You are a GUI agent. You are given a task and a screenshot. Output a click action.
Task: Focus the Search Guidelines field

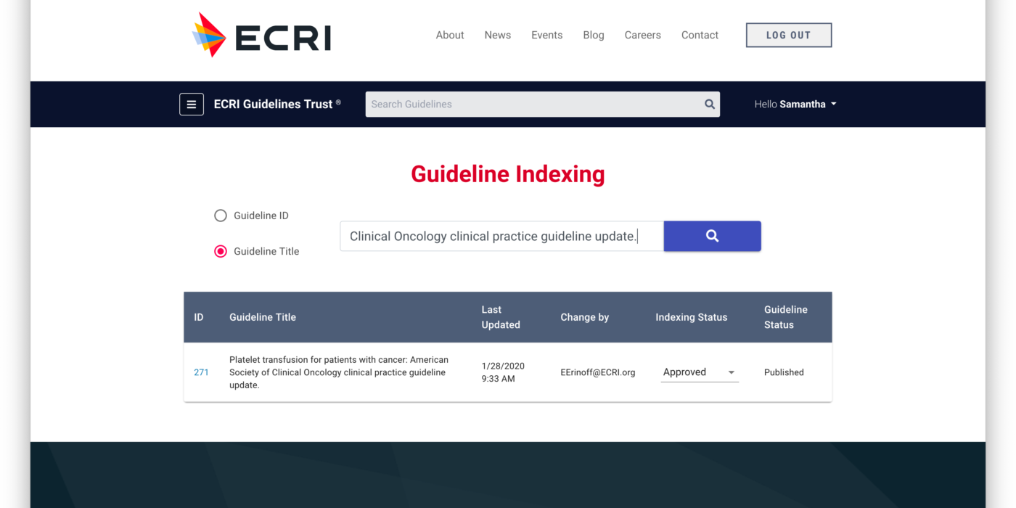click(x=533, y=105)
